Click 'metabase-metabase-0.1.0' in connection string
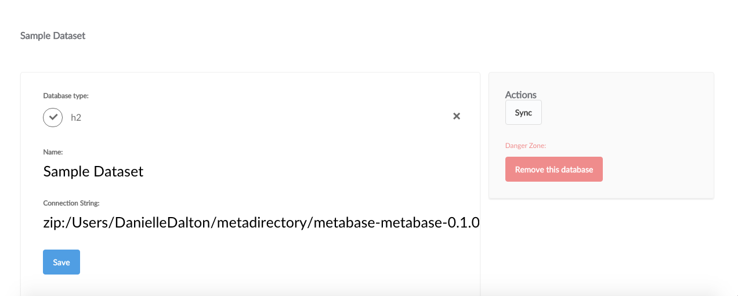738x296 pixels. [x=396, y=222]
